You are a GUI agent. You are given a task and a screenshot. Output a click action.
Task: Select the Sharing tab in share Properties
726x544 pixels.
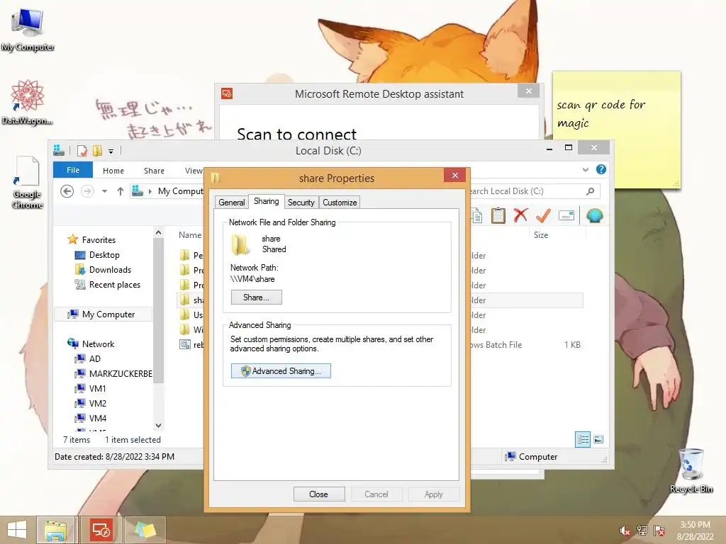coord(267,201)
